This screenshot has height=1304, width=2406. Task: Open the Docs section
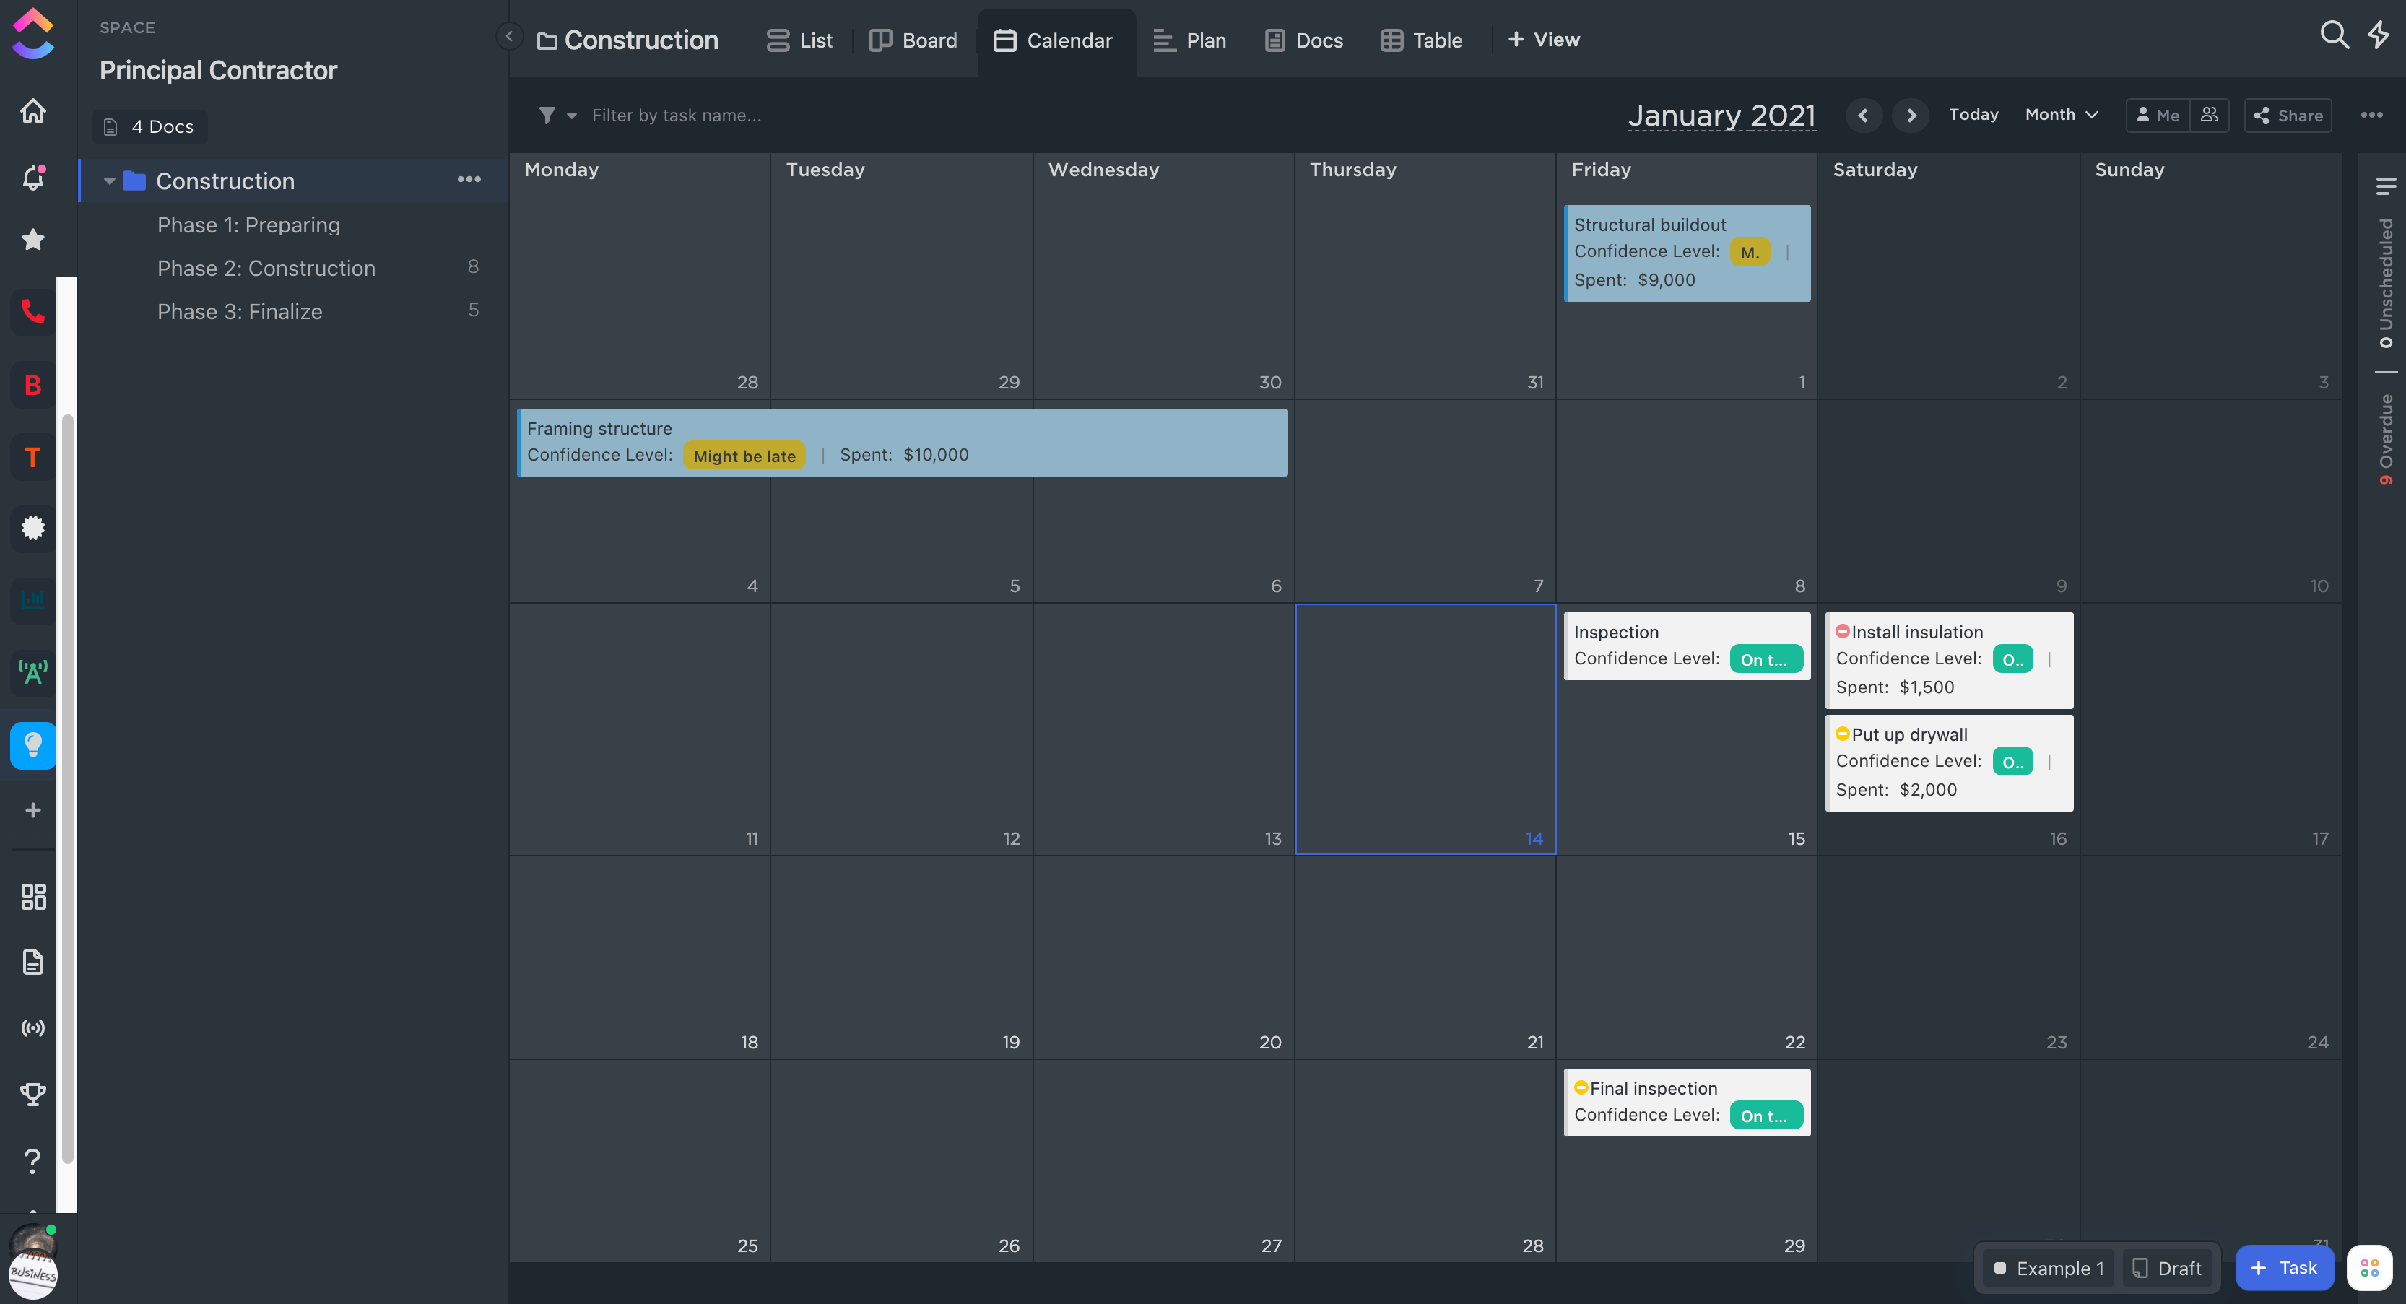[1318, 38]
